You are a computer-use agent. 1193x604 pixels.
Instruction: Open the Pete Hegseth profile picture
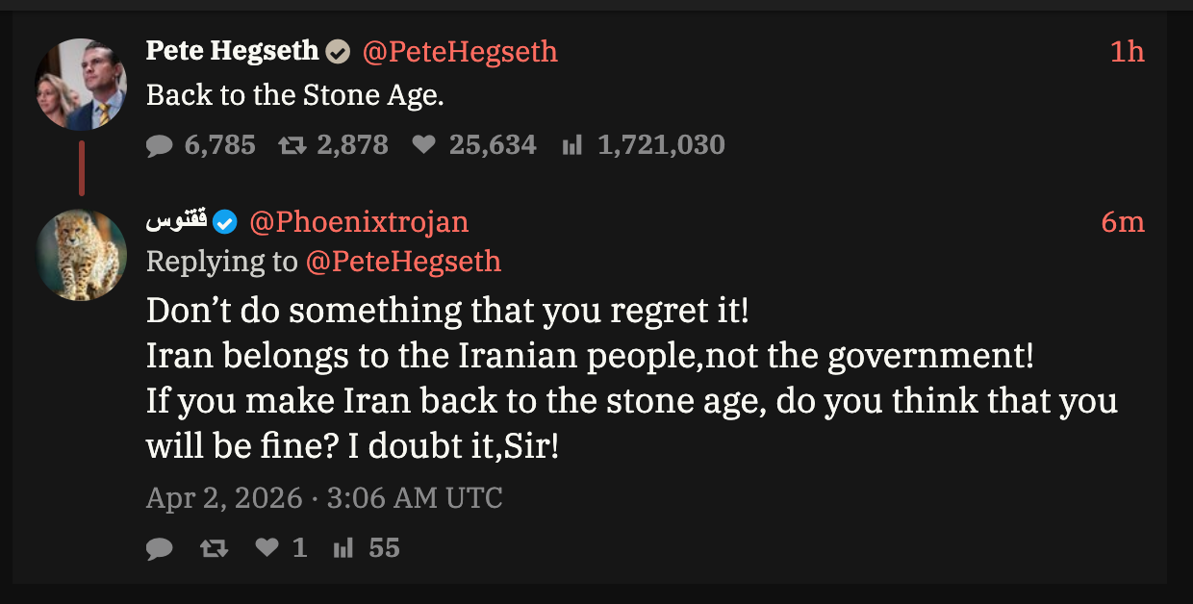[x=81, y=85]
